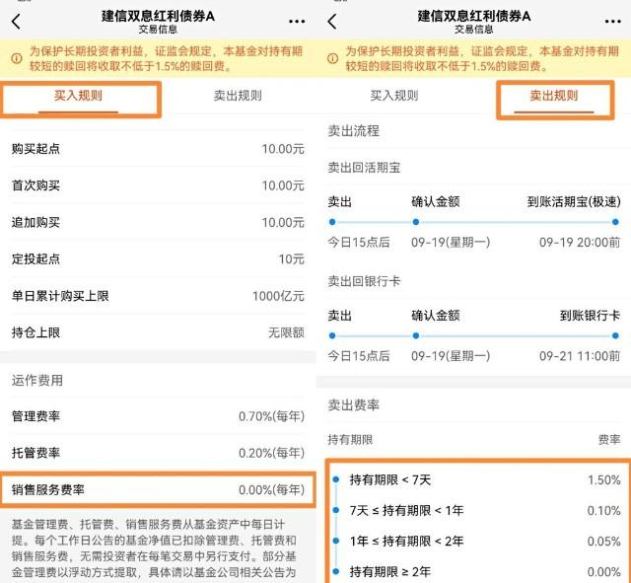Click the 0.00%(每年) sales service fee value
This screenshot has width=631, height=583.
click(x=272, y=490)
